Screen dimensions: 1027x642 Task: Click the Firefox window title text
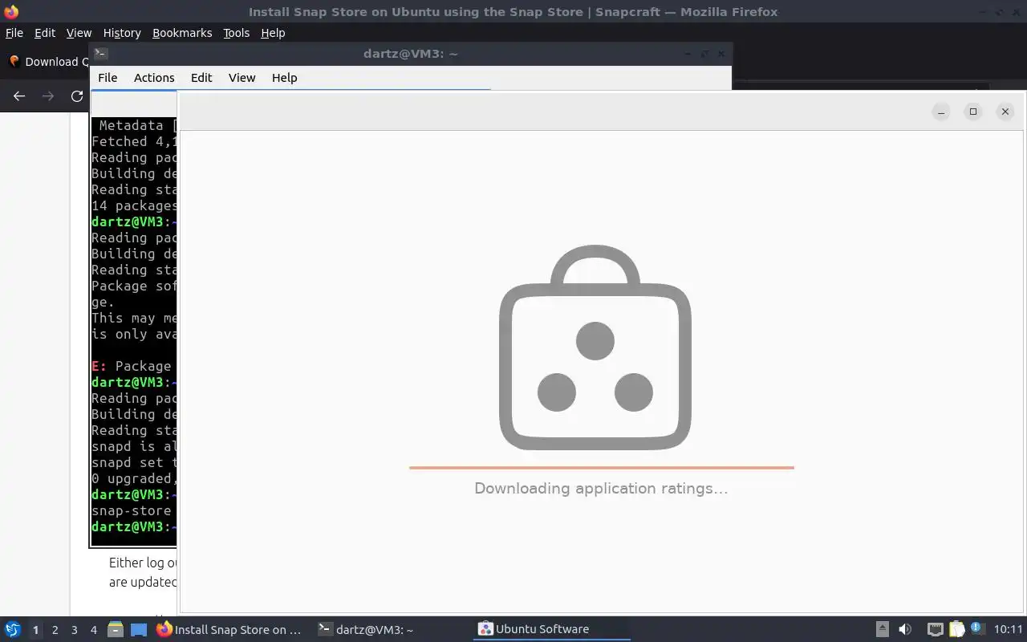tap(513, 12)
